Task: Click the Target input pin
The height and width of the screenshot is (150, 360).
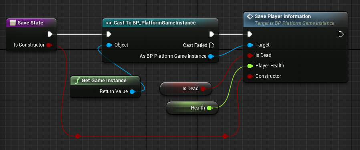Action: [x=250, y=45]
